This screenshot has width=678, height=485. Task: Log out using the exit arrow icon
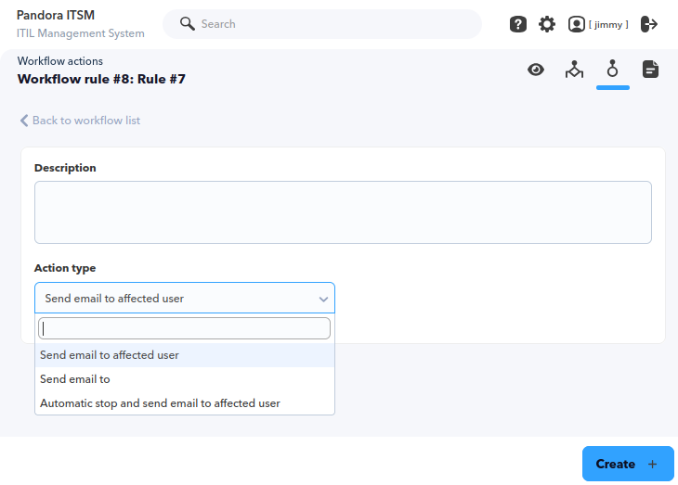click(649, 24)
